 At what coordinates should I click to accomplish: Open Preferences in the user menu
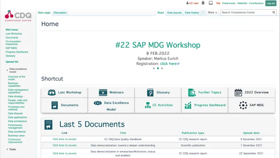click(229, 3)
